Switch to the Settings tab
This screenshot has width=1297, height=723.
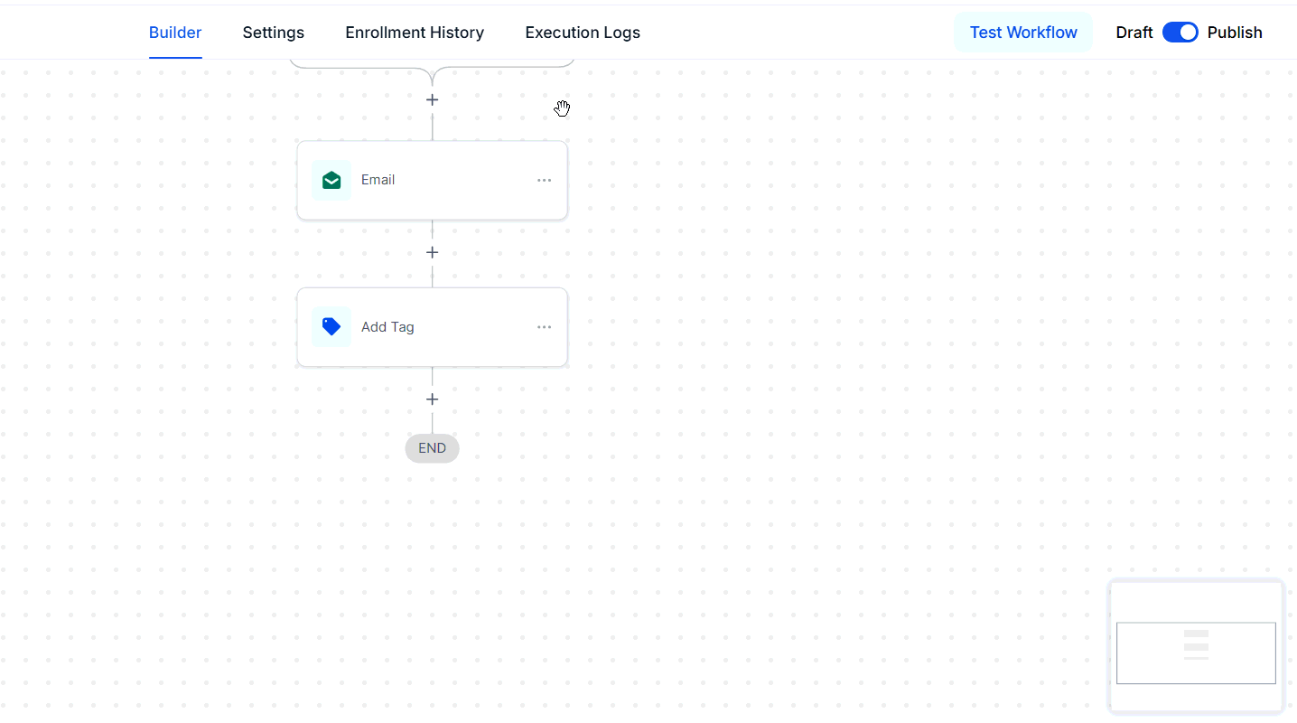tap(273, 33)
